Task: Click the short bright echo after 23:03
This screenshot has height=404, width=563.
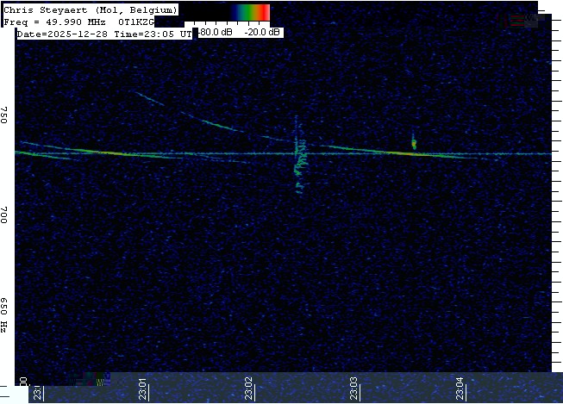Action: (x=414, y=141)
